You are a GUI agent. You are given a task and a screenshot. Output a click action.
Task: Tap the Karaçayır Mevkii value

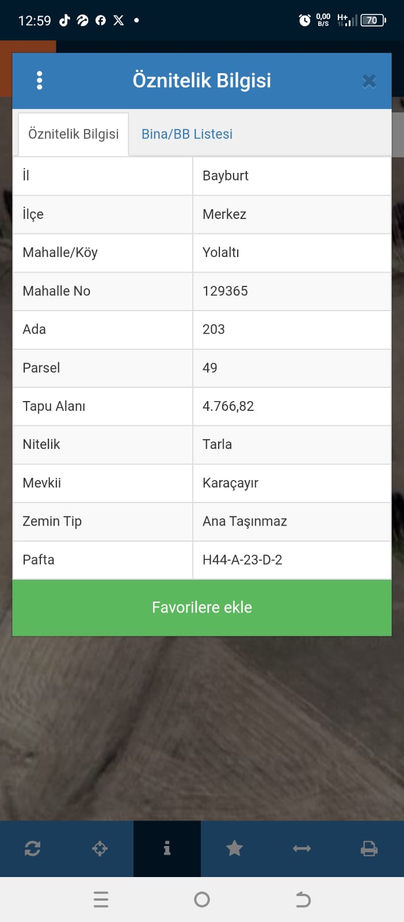coord(230,483)
